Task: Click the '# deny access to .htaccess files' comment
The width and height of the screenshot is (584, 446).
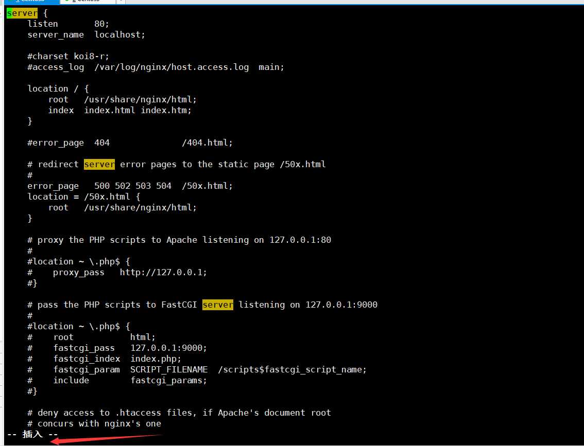Action: [179, 413]
